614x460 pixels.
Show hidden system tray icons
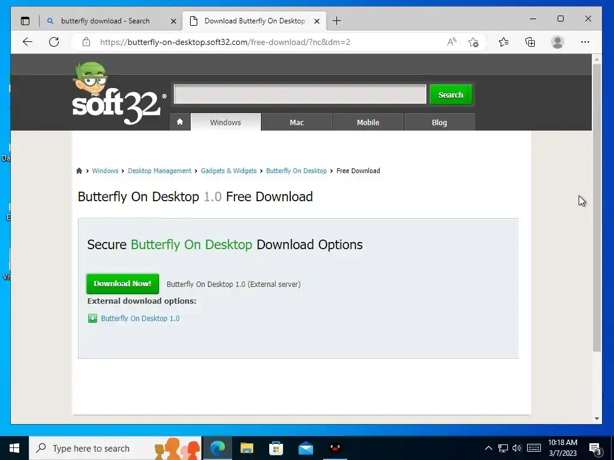pyautogui.click(x=488, y=448)
